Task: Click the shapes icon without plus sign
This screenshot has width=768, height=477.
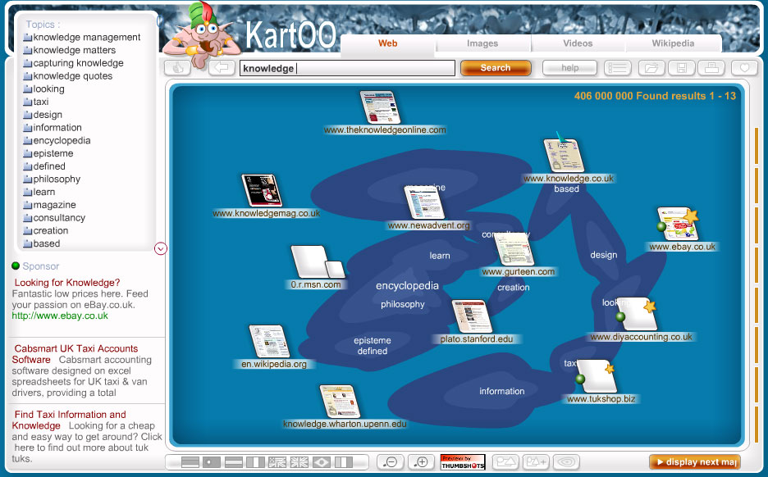Action: click(505, 461)
